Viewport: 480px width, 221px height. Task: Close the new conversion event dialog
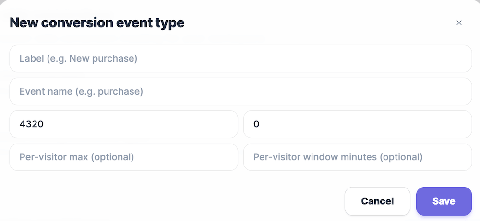click(459, 23)
